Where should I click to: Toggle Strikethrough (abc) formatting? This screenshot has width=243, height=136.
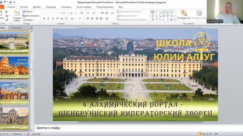pyautogui.click(x=62, y=19)
